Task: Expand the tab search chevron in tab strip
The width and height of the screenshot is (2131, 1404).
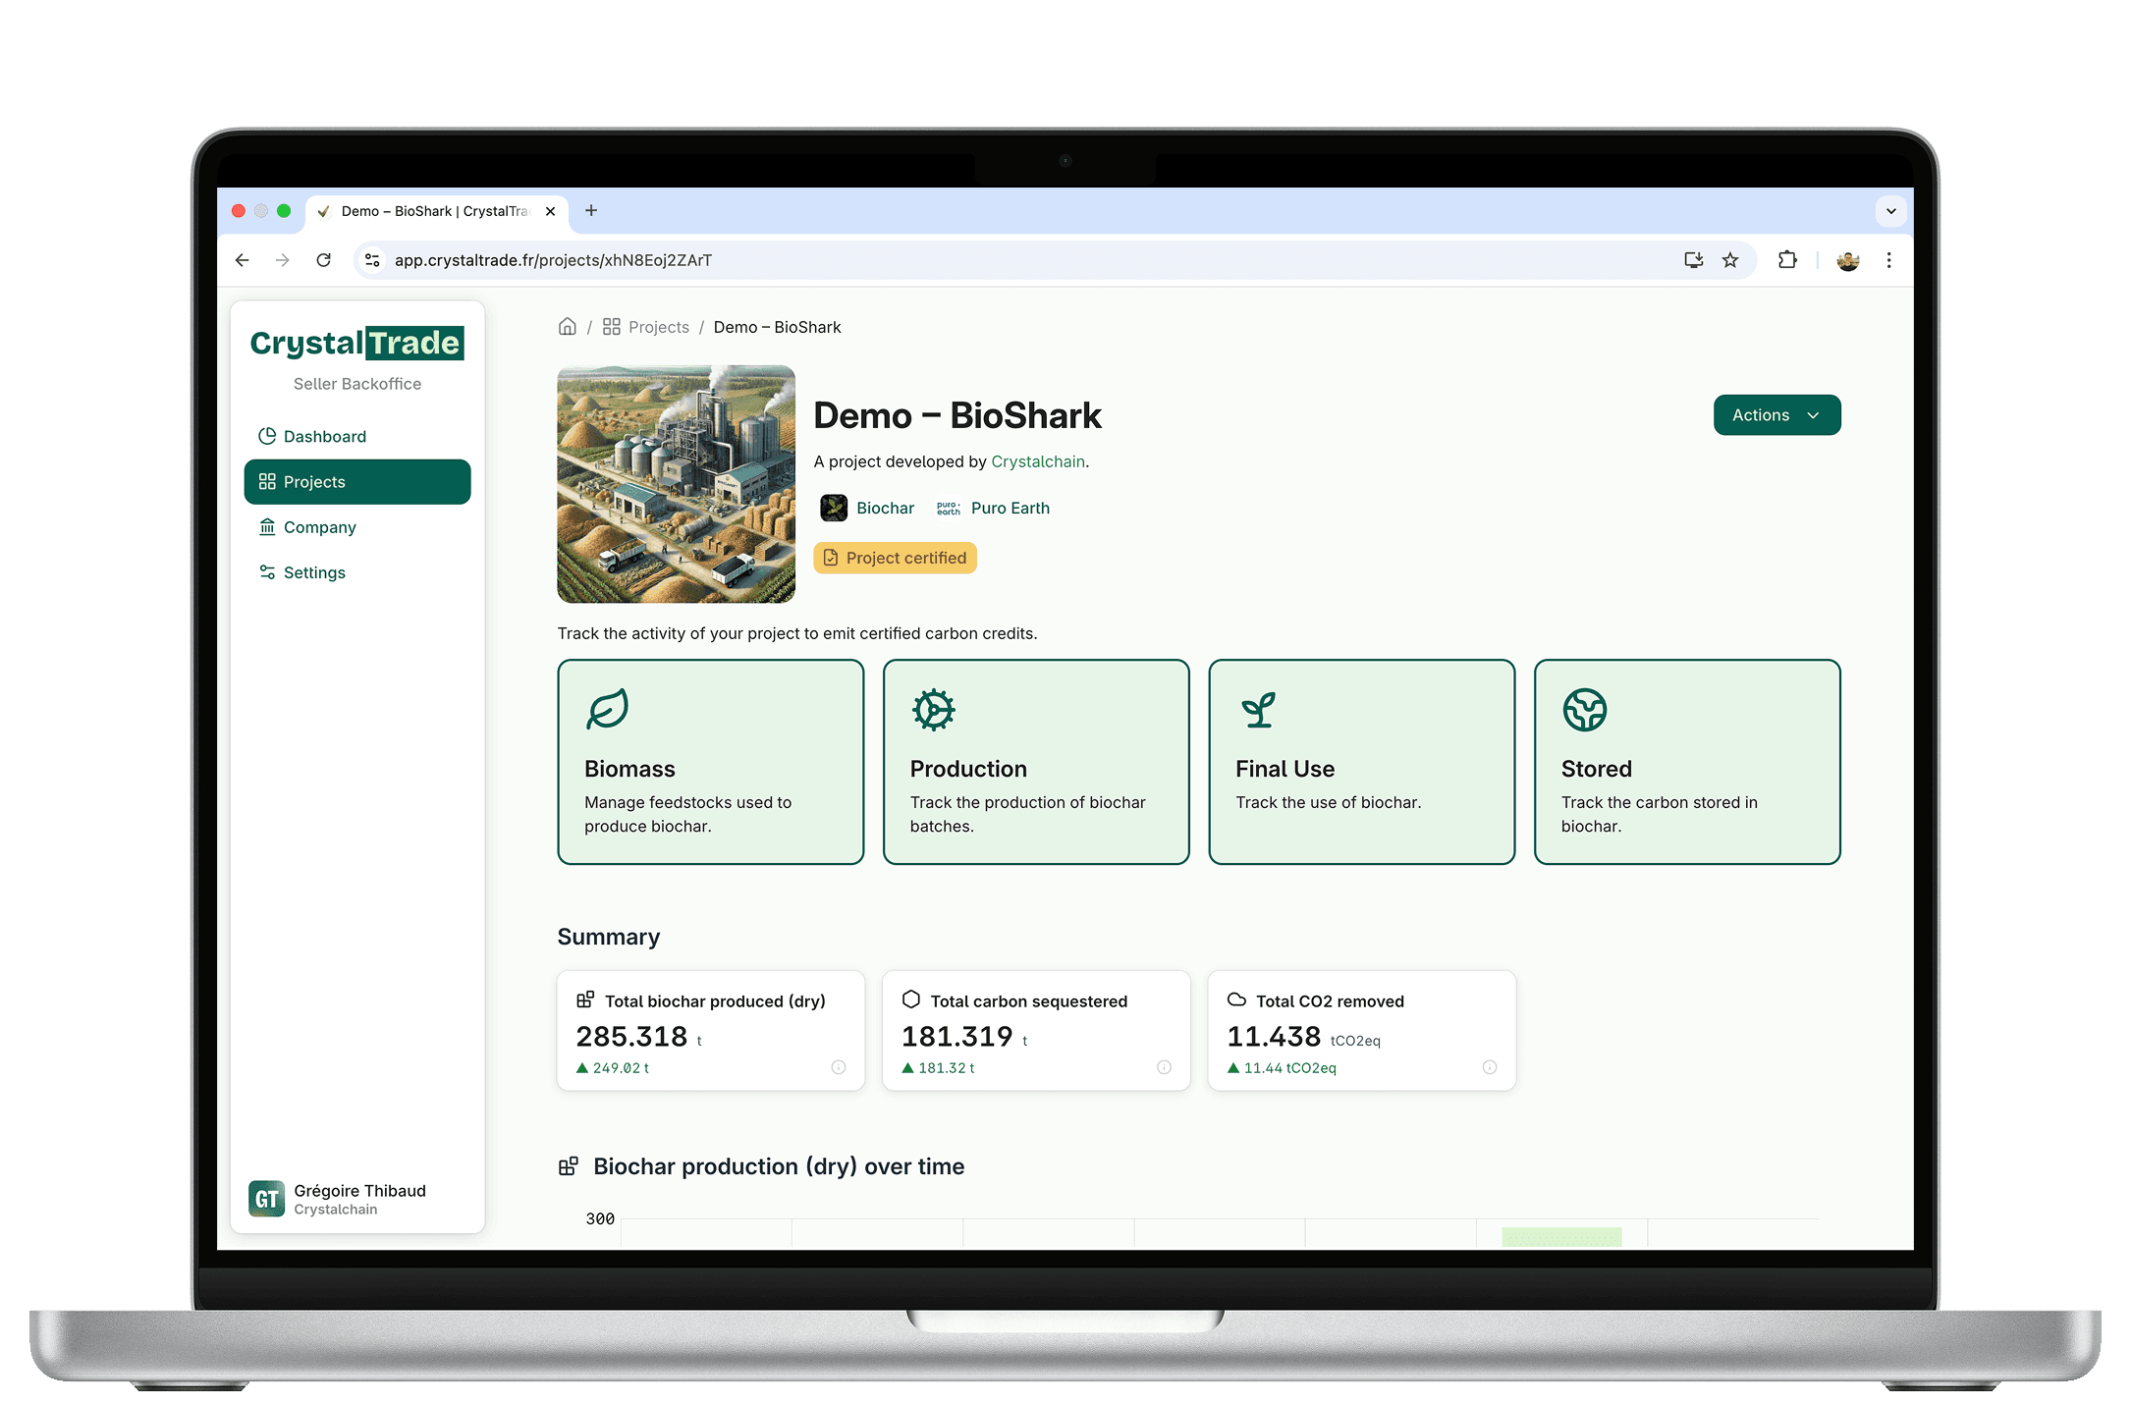Action: pyautogui.click(x=1890, y=211)
